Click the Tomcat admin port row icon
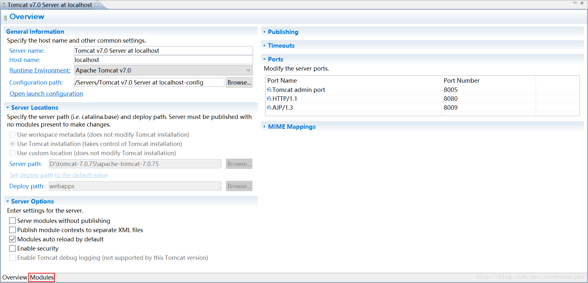Screen dimensions: 588x283 [x=269, y=90]
